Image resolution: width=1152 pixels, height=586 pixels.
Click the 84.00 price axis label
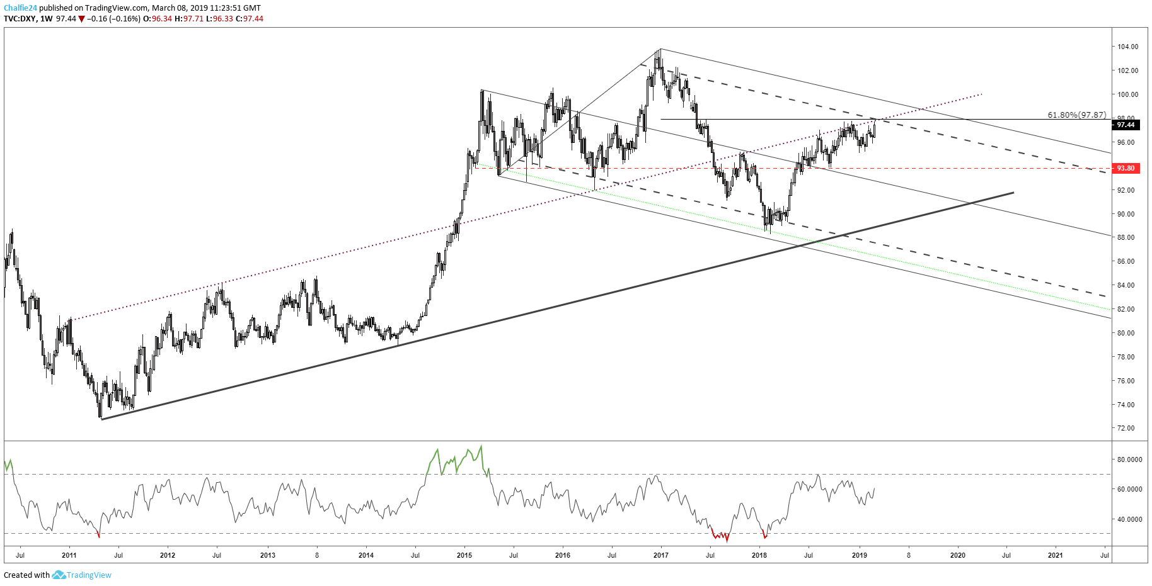pyautogui.click(x=1126, y=285)
